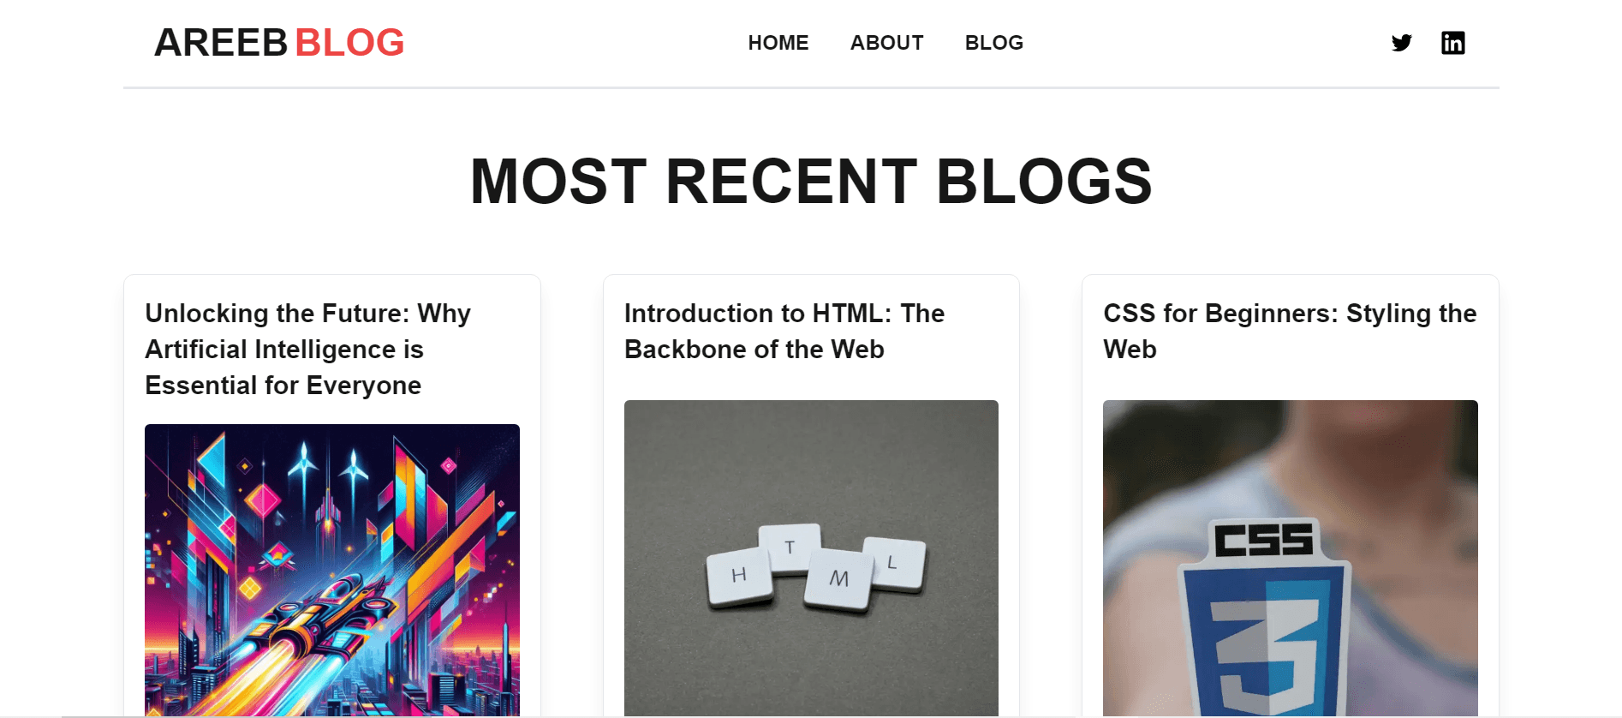Image resolution: width=1622 pixels, height=718 pixels.
Task: Click the red 'BLOG' word in the logo
Action: pyautogui.click(x=349, y=43)
